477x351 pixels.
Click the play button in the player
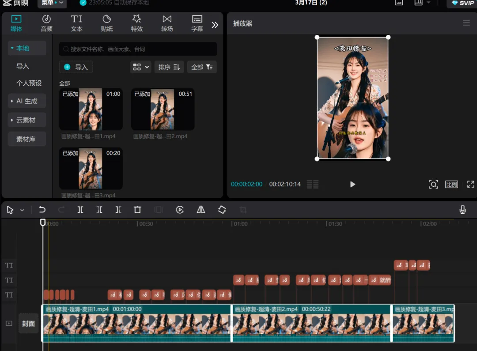coord(352,184)
